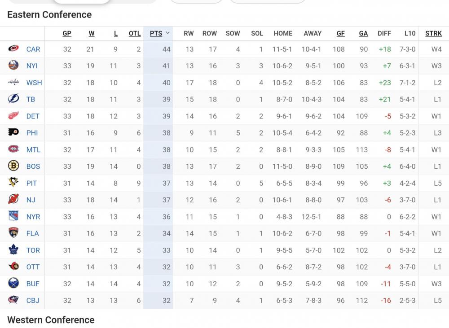
Task: Sort table by GF column header
Action: coord(340,33)
